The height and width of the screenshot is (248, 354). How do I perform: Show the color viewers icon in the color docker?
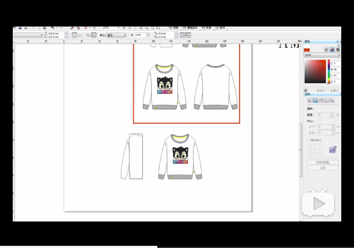tap(332, 50)
